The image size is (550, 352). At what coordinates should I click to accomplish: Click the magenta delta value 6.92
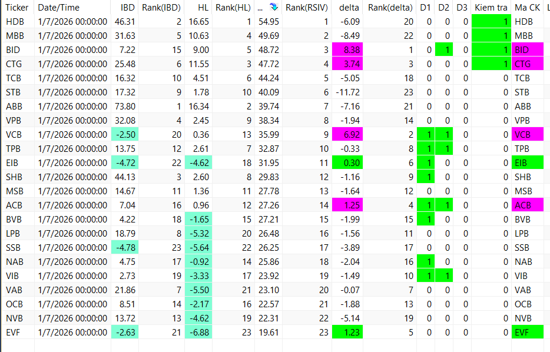pos(347,135)
